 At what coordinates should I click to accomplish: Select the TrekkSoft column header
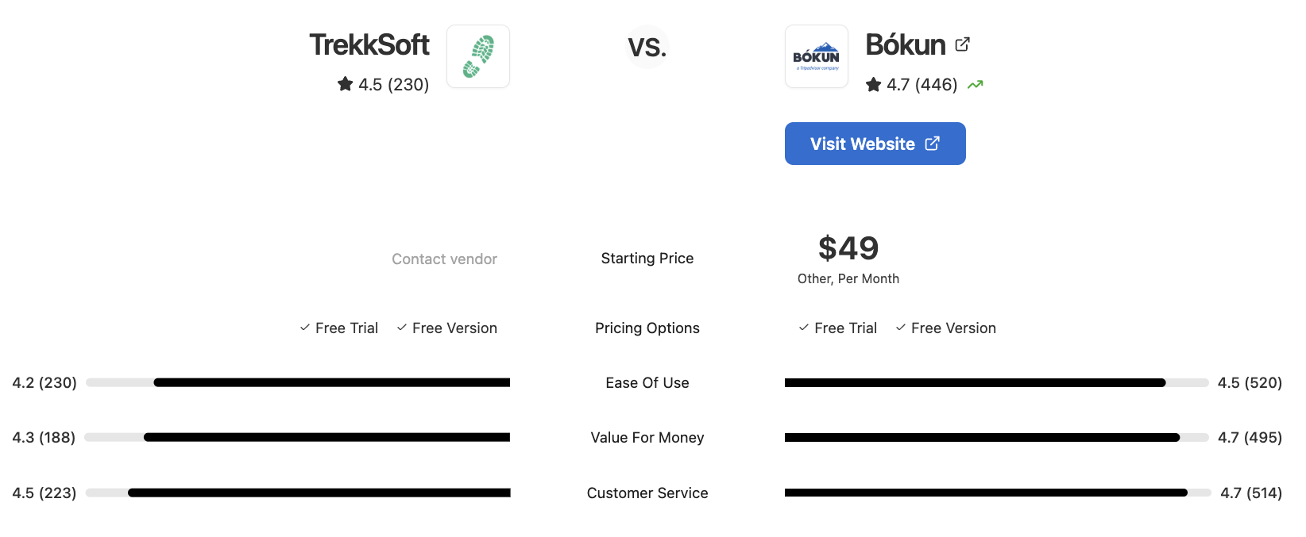[x=369, y=45]
